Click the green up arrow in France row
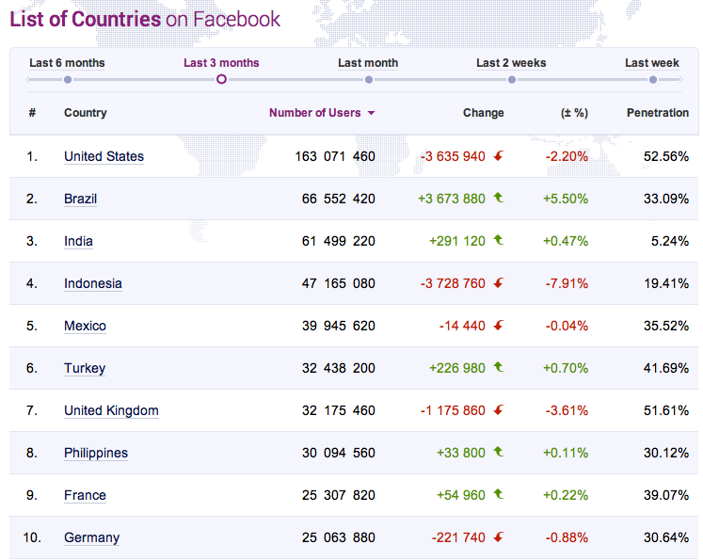 tap(498, 494)
